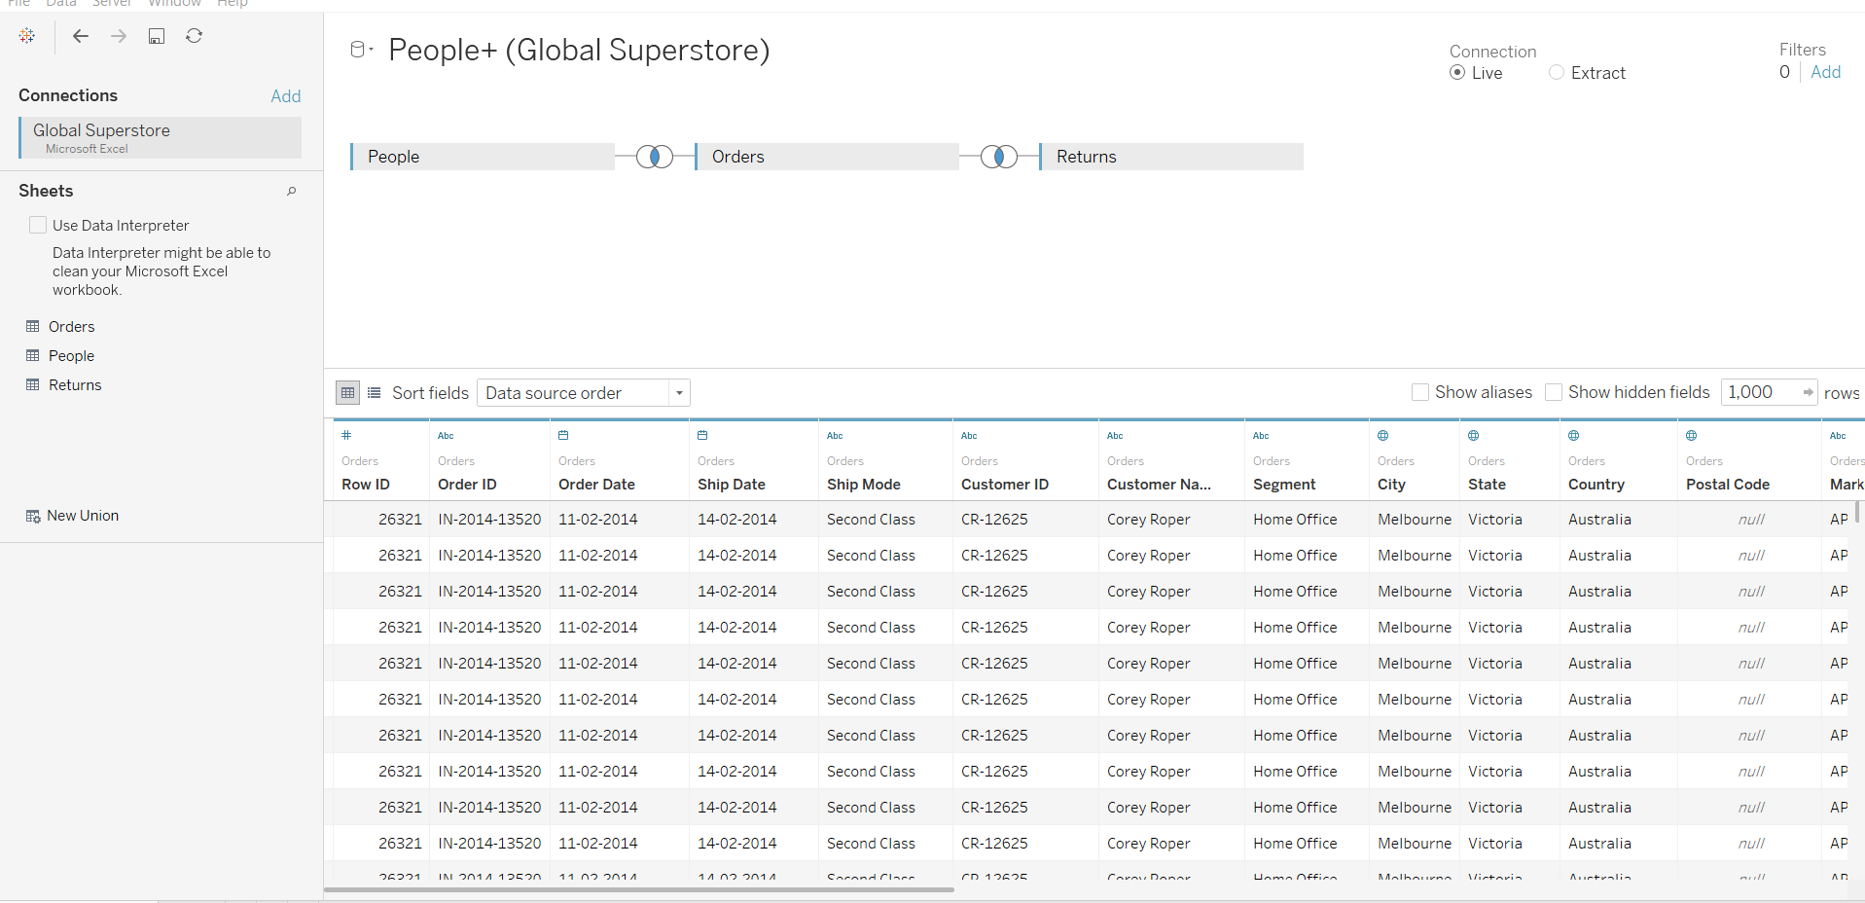
Task: Click the Orders sheet table icon
Action: 33,326
